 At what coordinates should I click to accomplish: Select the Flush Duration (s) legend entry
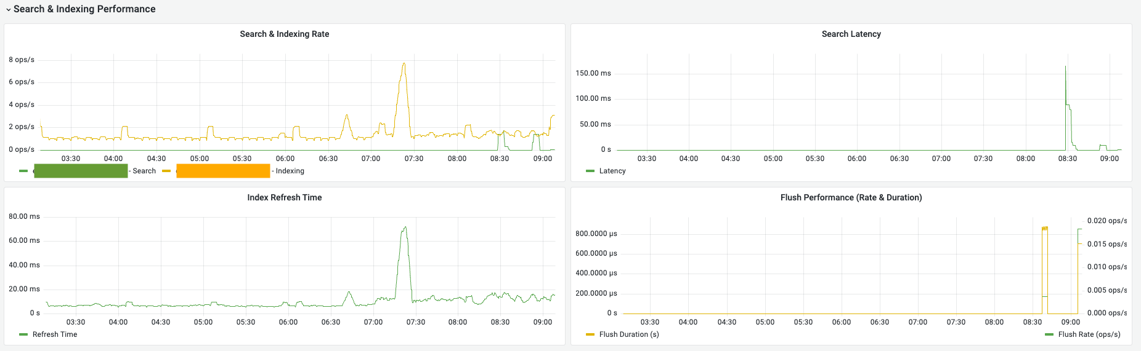(x=629, y=334)
